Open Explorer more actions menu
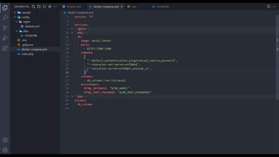Viewport: 279px width, 157px height. (x=55, y=7)
